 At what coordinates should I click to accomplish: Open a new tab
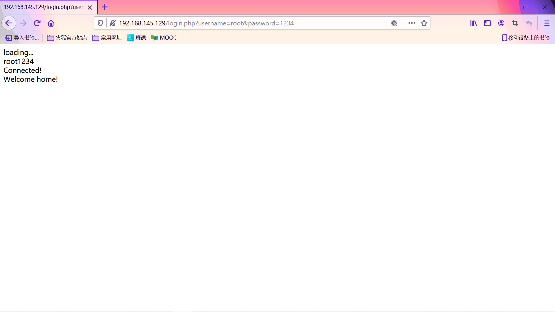pos(105,7)
